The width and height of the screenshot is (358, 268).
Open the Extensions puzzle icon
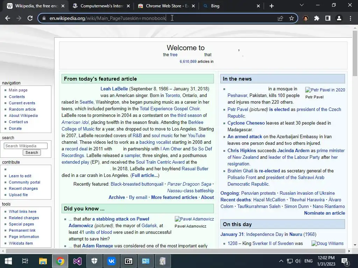(317, 18)
